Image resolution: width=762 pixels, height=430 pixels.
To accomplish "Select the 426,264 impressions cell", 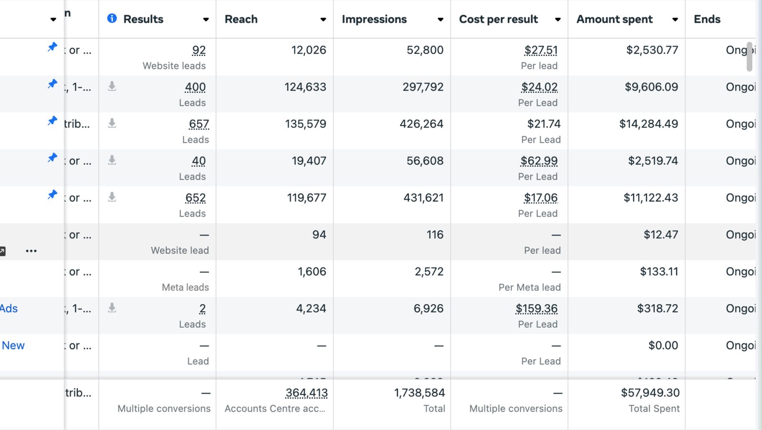I will (421, 124).
